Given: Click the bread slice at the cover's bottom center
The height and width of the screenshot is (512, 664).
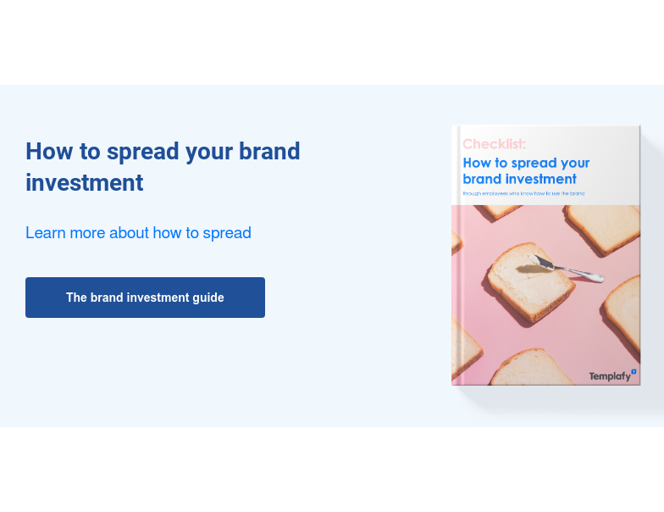Looking at the screenshot, I should (534, 367).
